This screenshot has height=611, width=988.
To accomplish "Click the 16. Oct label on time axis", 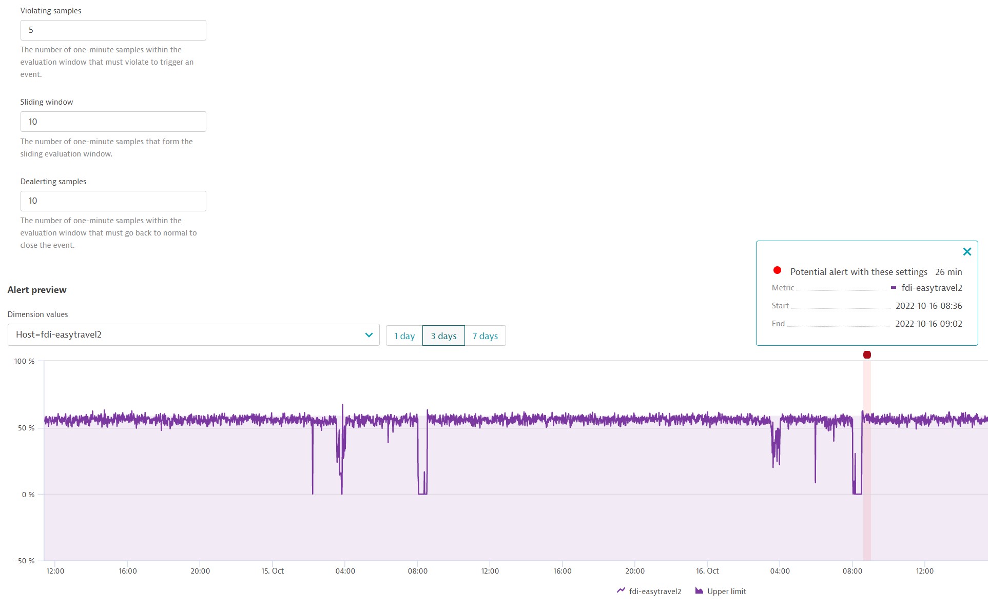I will click(x=707, y=571).
